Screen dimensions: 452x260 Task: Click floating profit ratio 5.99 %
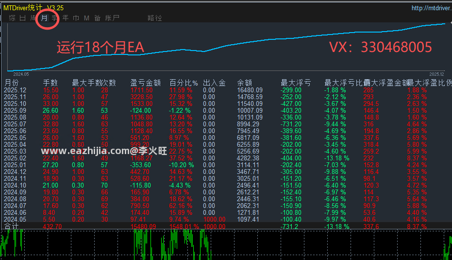tap(417, 152)
